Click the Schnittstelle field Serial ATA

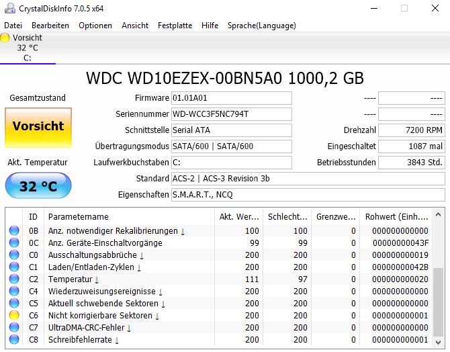(232, 130)
